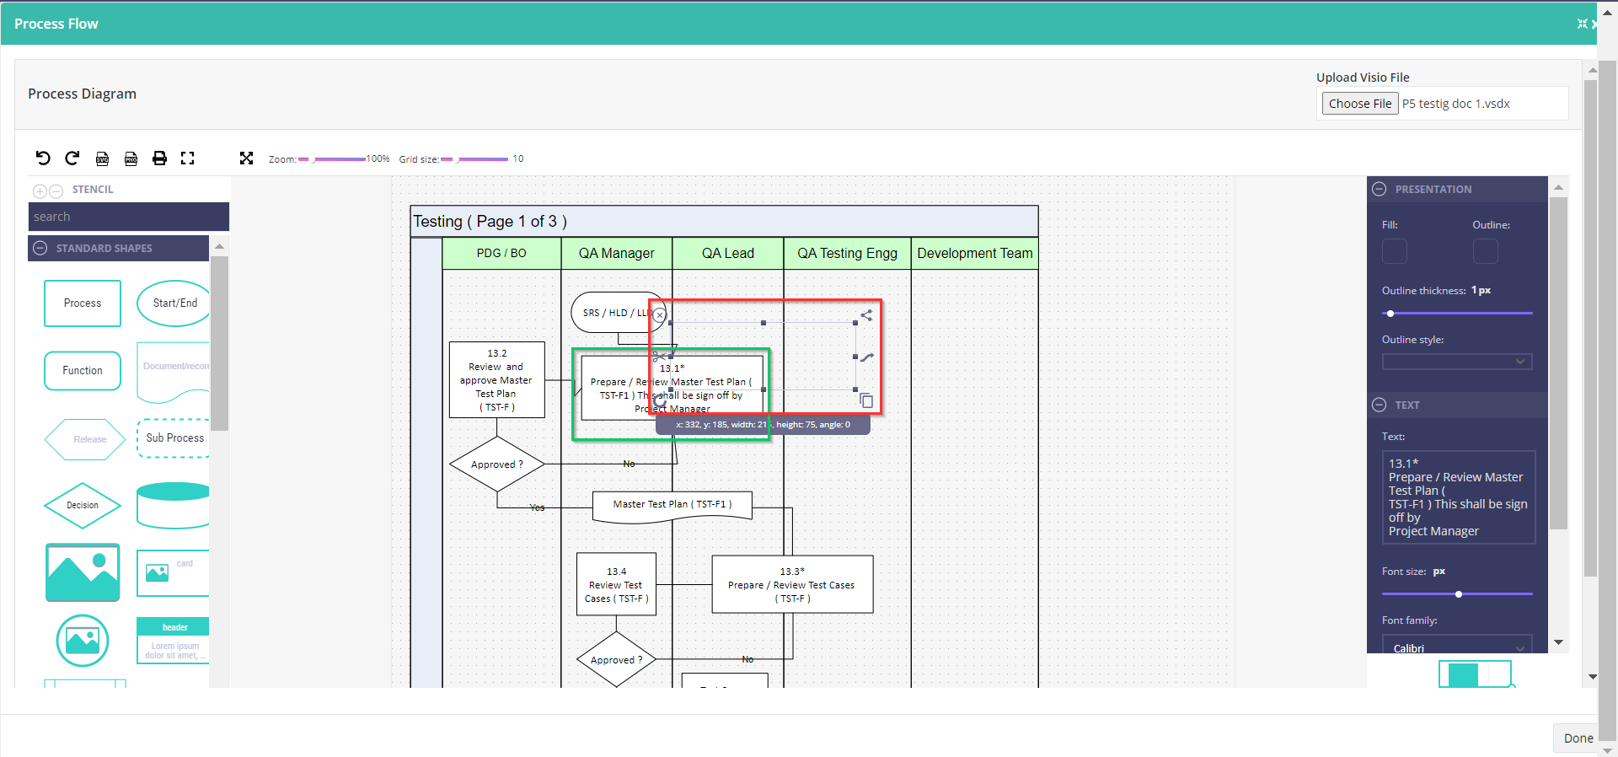Screen dimensions: 1618x757
Task: Select the Master Test Plan document shape
Action: [x=672, y=507]
